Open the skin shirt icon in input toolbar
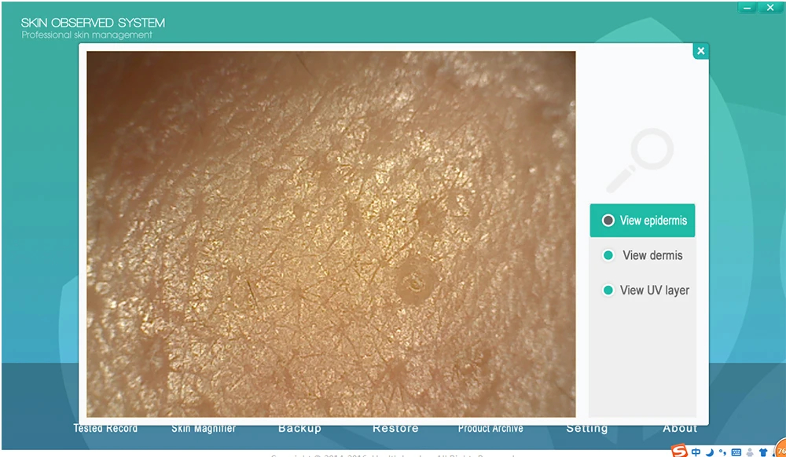Image resolution: width=786 pixels, height=457 pixels. click(763, 452)
